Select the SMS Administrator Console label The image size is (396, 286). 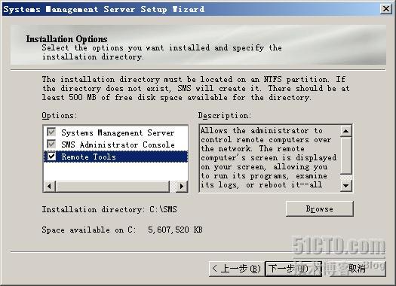click(x=118, y=145)
